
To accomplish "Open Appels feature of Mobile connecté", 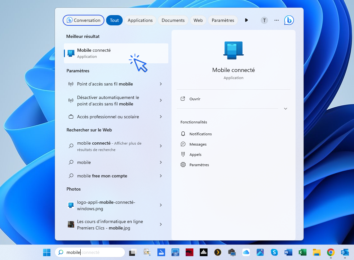I will point(191,155).
